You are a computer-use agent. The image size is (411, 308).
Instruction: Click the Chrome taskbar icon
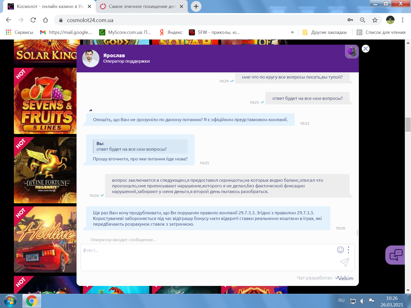coord(32,301)
